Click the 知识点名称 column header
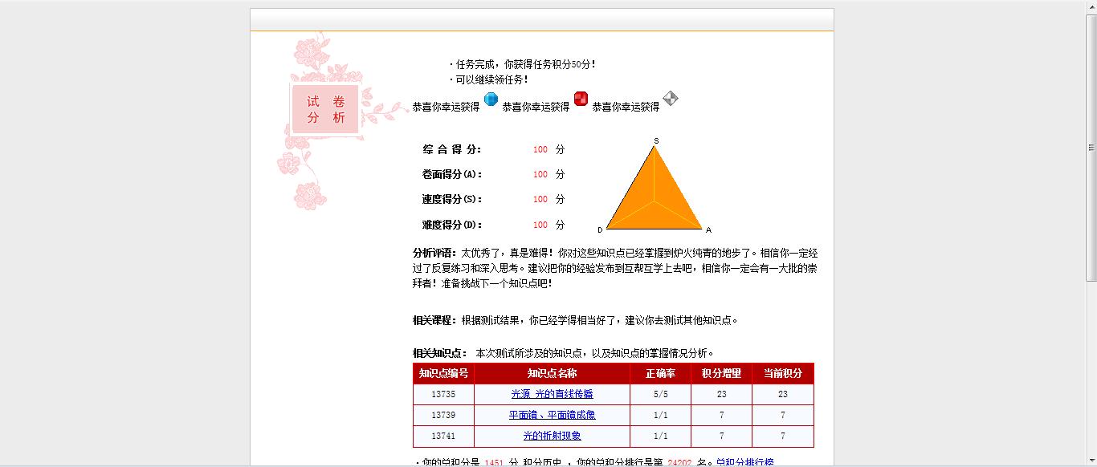 point(552,373)
